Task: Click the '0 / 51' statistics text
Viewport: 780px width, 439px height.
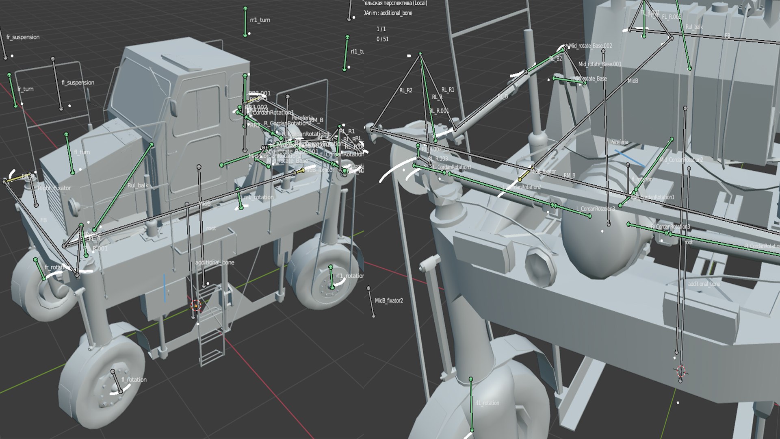Action: 382,39
